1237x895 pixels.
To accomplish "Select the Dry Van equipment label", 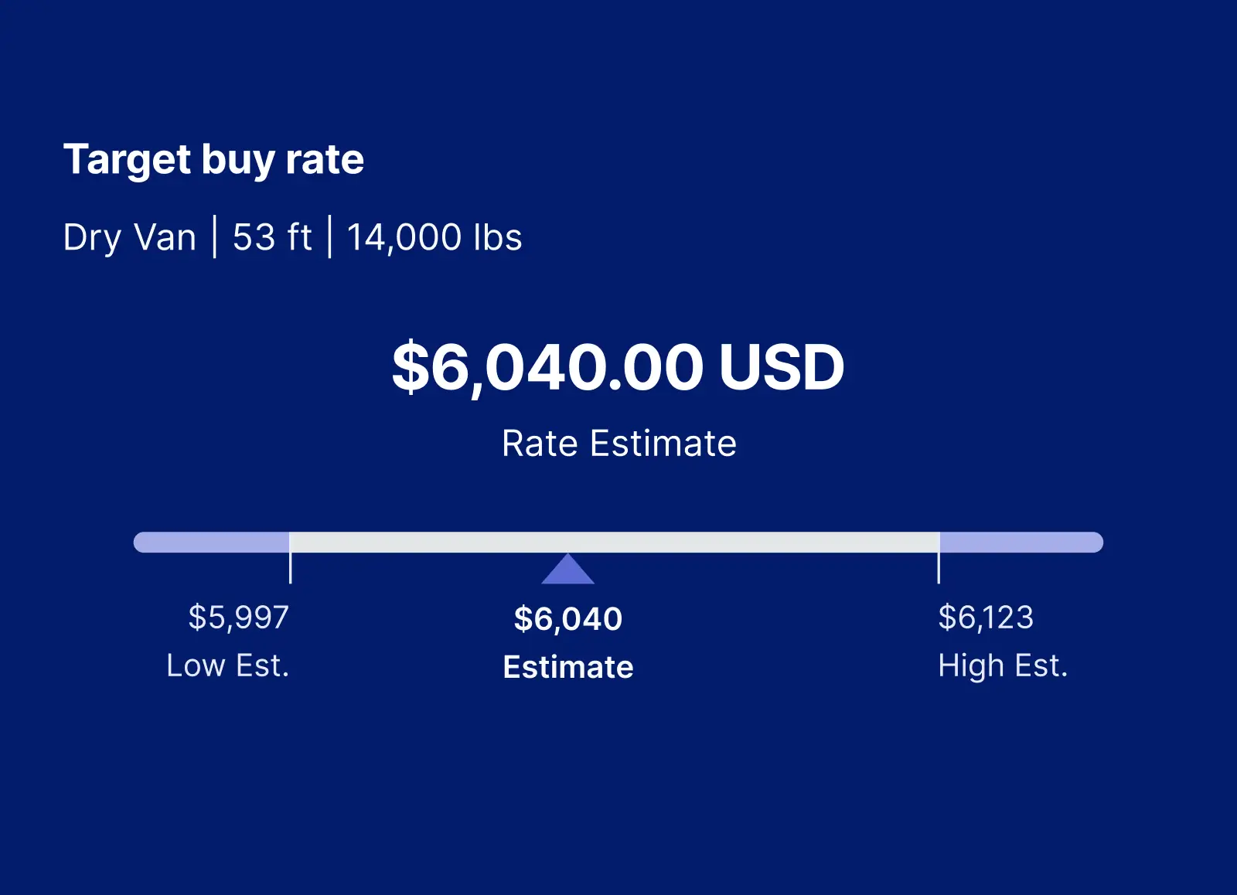I will coord(130,237).
